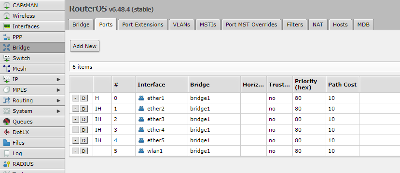Remove ether2 port with minus button

(75, 109)
